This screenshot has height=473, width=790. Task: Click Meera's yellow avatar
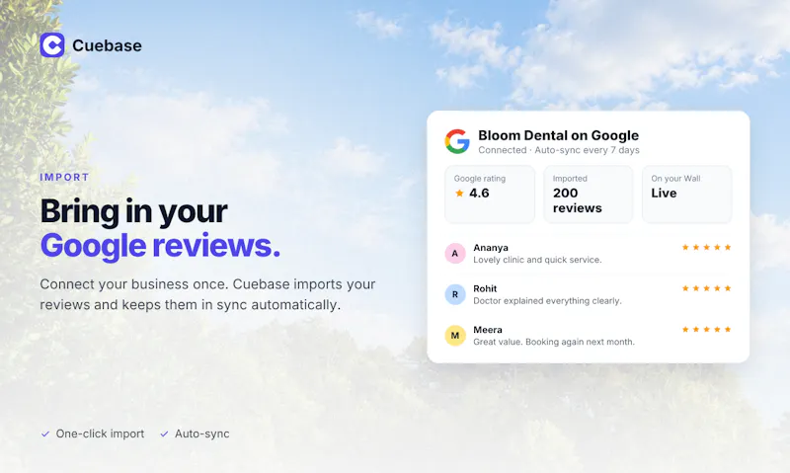pyautogui.click(x=455, y=336)
